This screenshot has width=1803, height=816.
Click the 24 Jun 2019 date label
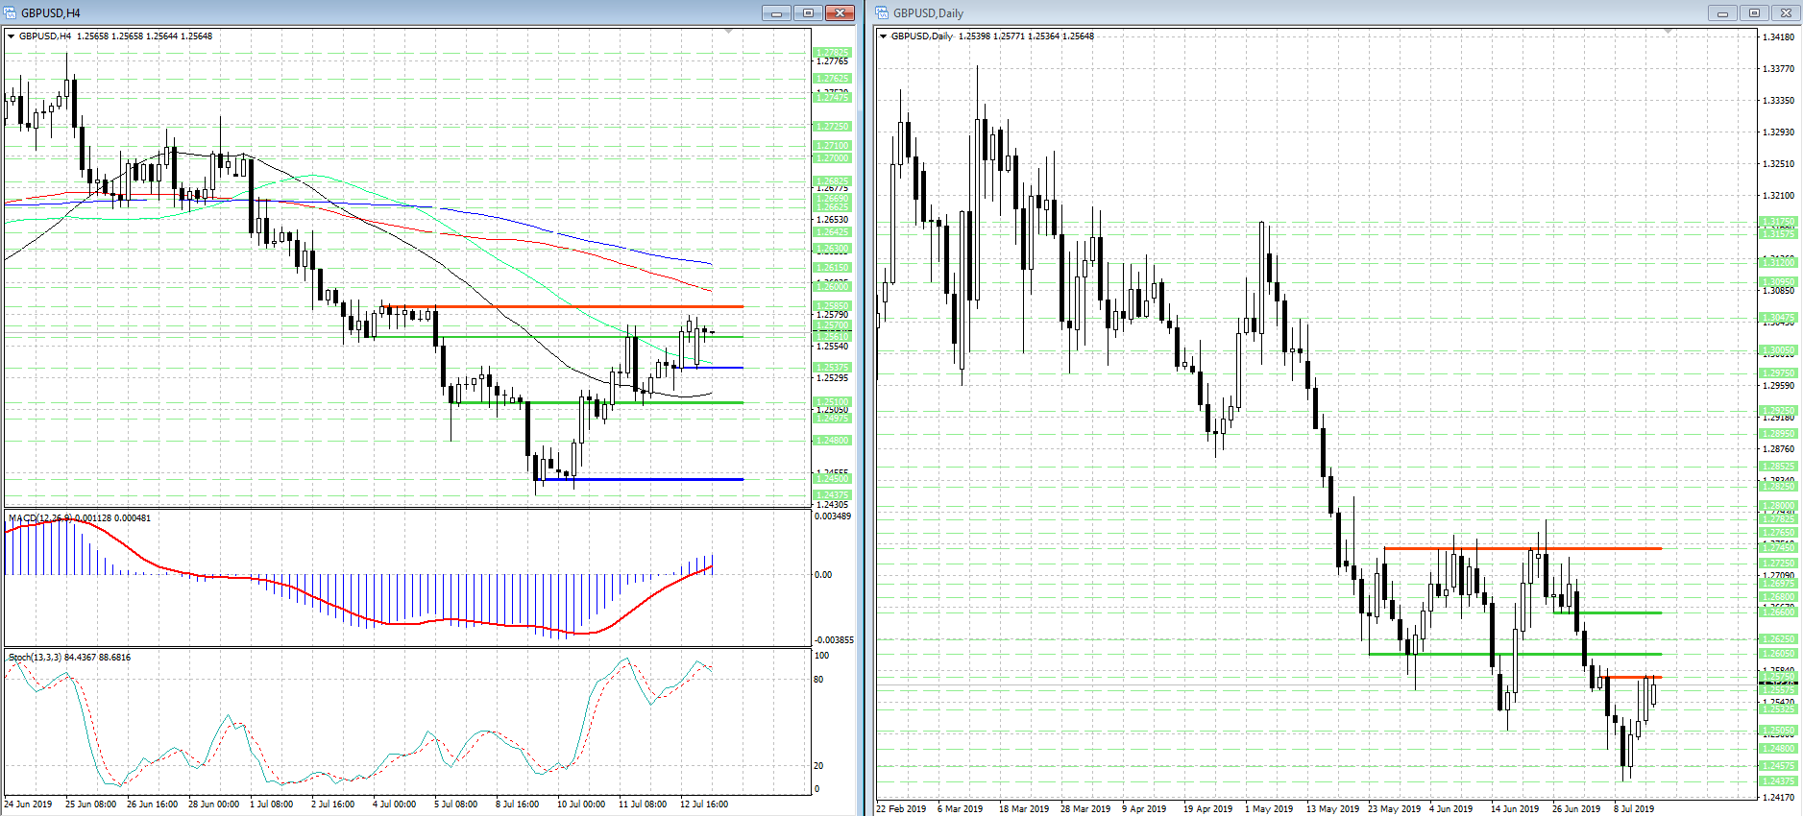pyautogui.click(x=29, y=804)
